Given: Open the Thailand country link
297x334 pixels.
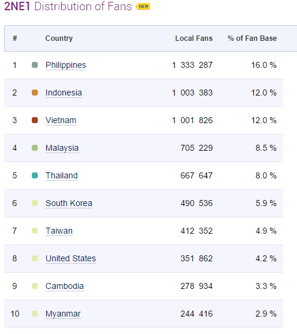Looking at the screenshot, I should [x=61, y=175].
